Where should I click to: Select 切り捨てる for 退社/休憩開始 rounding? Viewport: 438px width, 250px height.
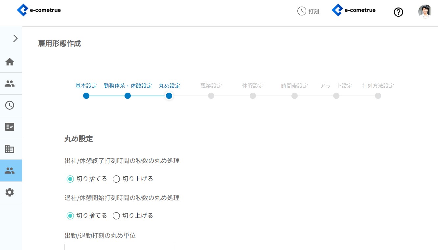[x=70, y=216]
